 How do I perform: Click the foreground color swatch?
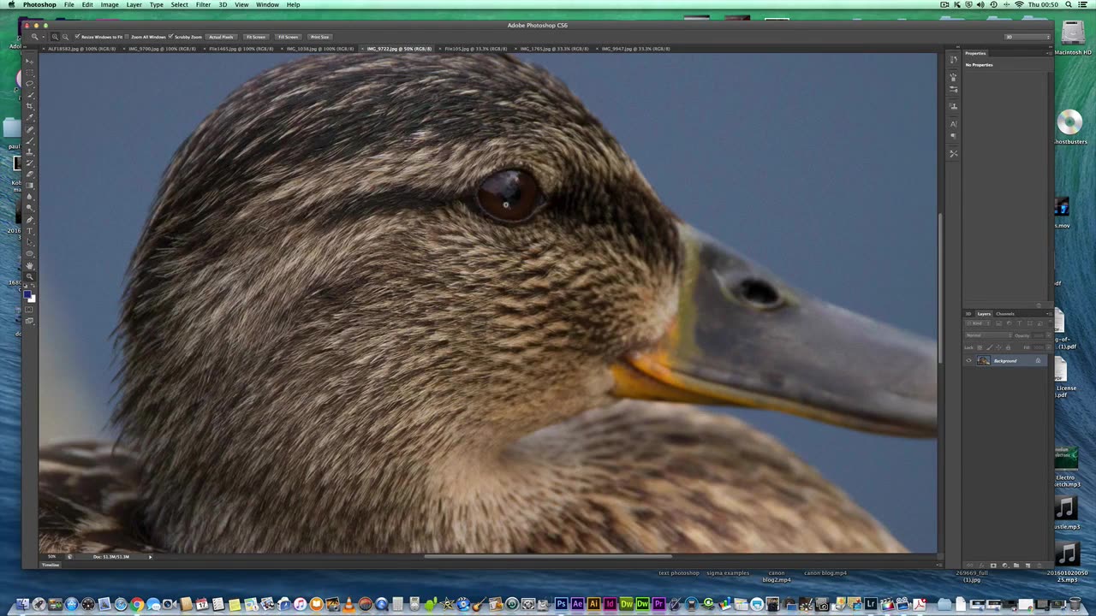pyautogui.click(x=27, y=295)
